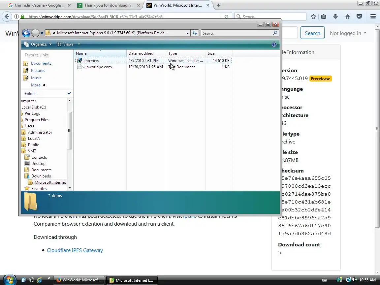This screenshot has height=285, width=380.
Task: Select the Users folder in tree
Action: [x=29, y=126]
